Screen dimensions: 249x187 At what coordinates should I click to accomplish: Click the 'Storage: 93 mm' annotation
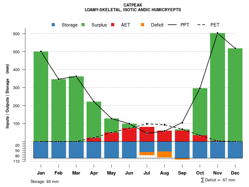[45, 181]
